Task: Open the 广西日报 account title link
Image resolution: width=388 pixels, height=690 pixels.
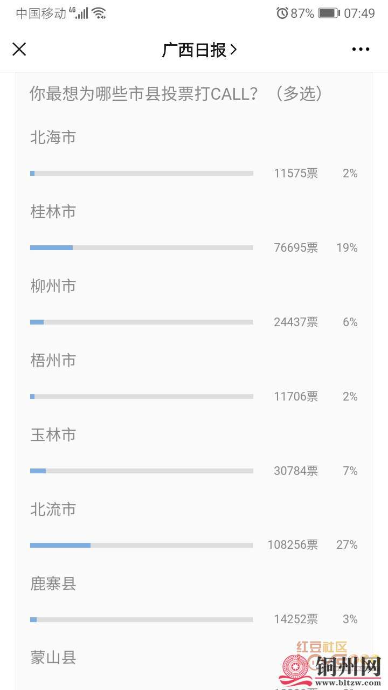Action: pos(199,50)
